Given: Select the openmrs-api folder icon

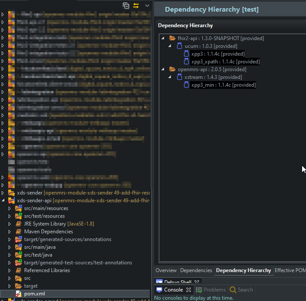Looking at the screenshot, I should click(x=172, y=69).
